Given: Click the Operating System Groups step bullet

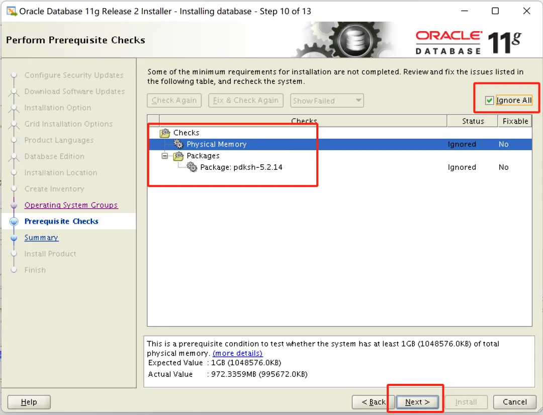Looking at the screenshot, I should tap(14, 205).
